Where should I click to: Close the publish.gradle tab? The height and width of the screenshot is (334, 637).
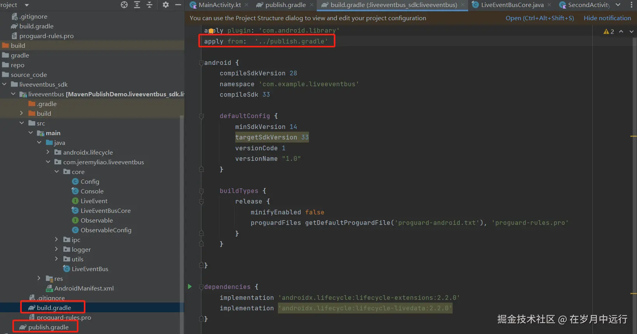pyautogui.click(x=312, y=5)
